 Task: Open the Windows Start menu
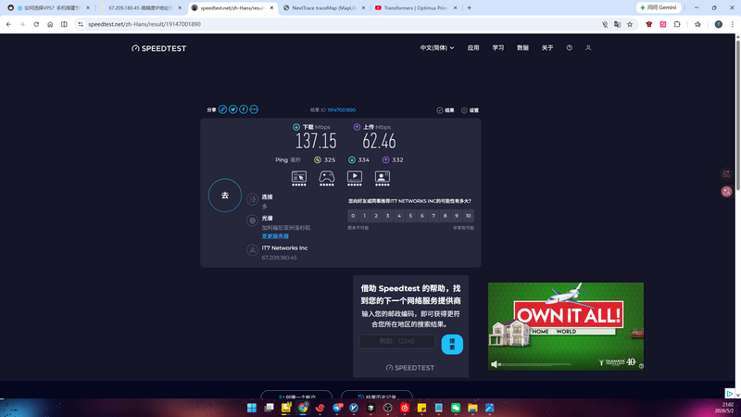click(x=252, y=408)
